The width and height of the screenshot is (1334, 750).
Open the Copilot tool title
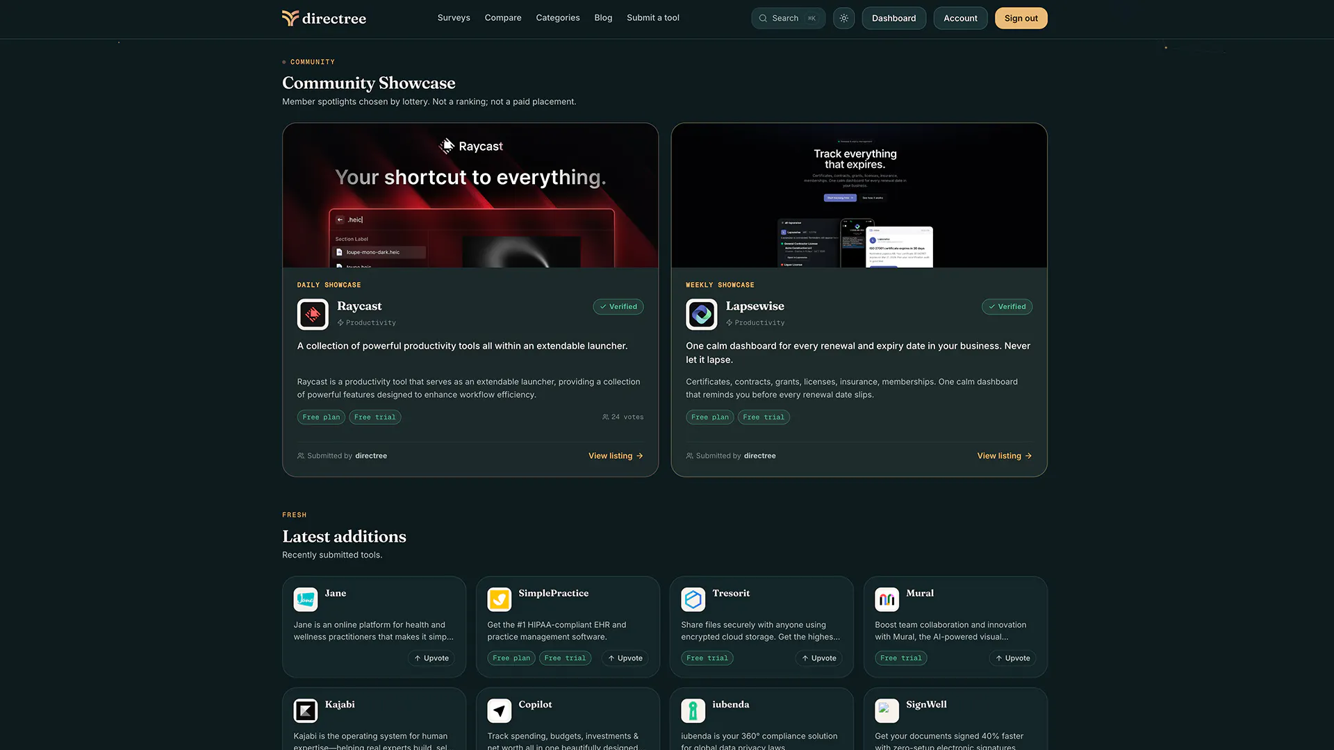[x=535, y=704]
